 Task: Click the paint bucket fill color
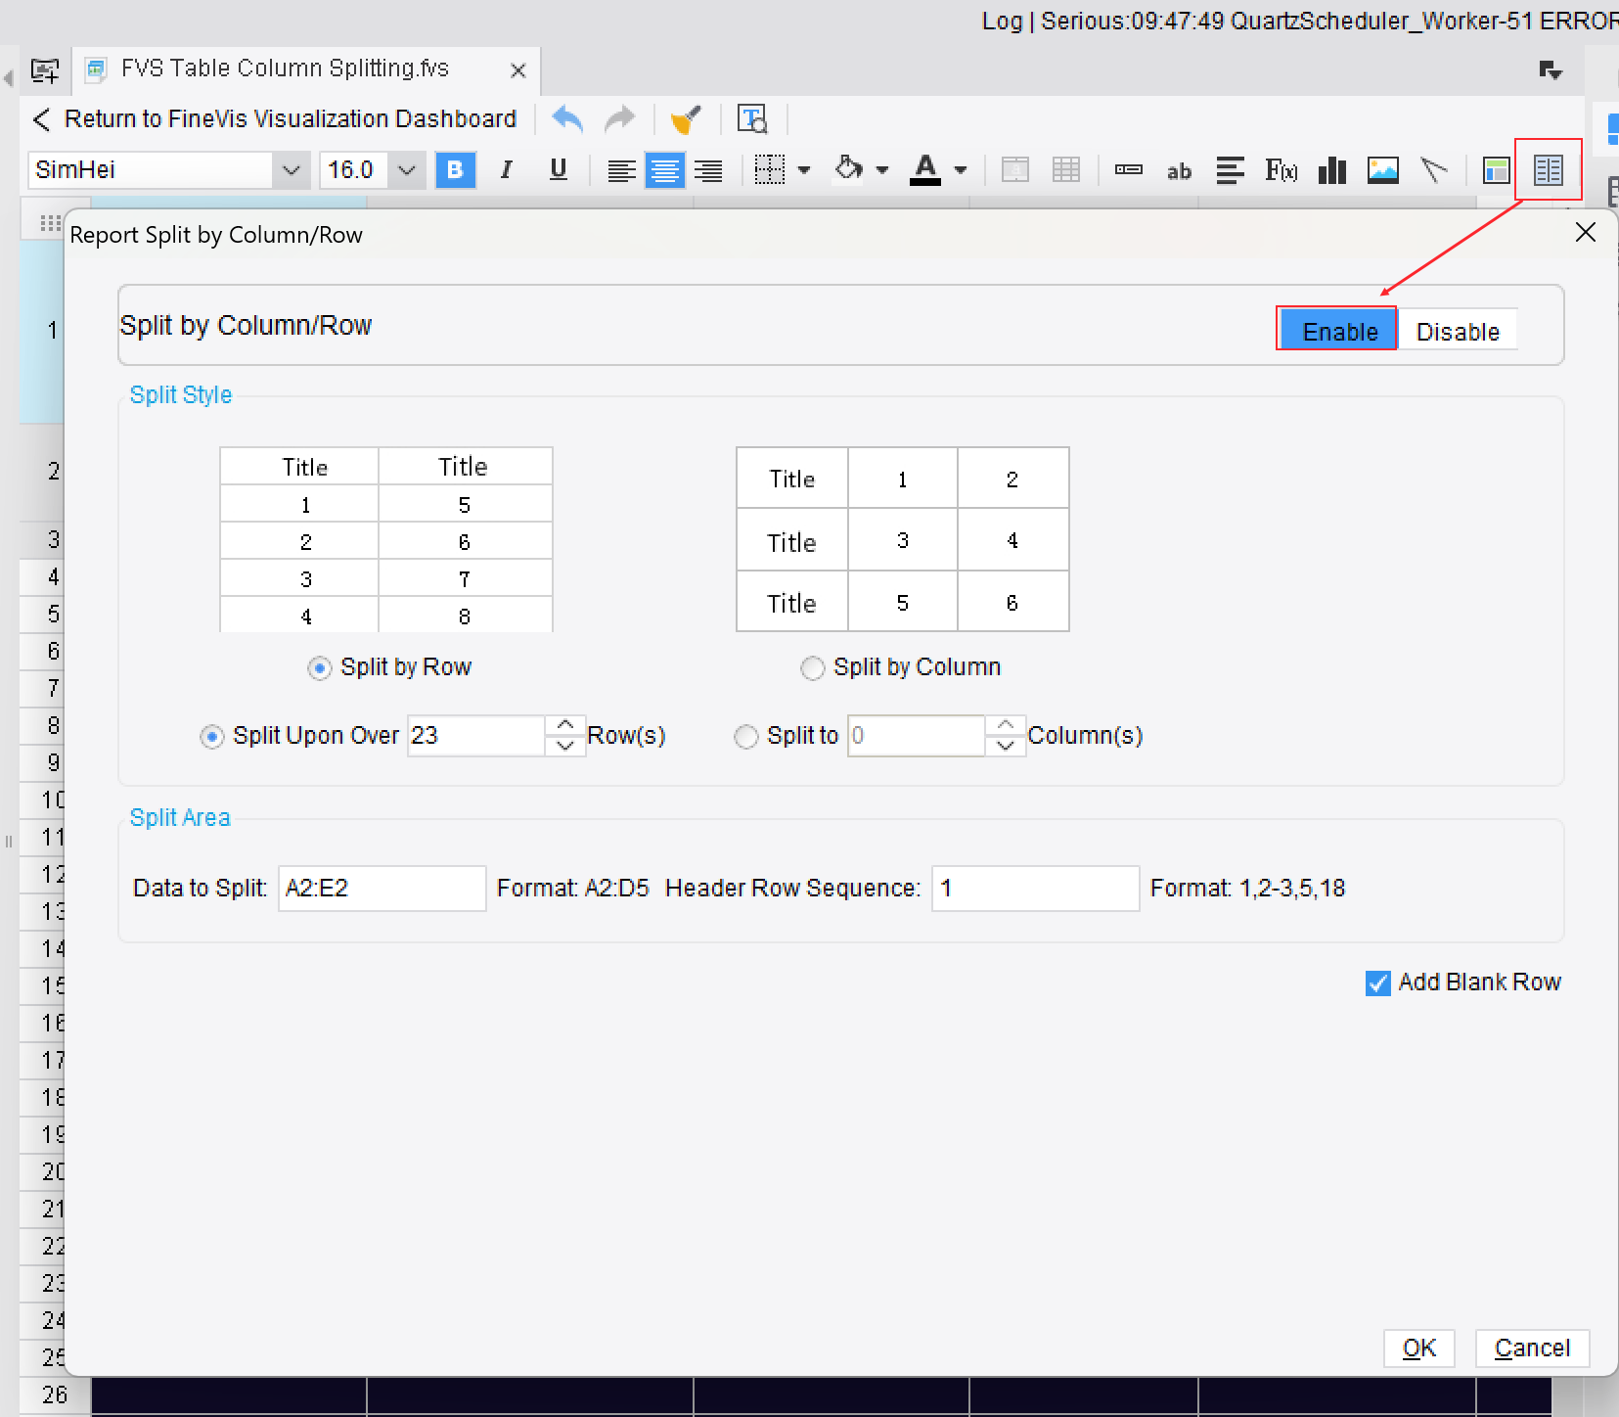[x=848, y=170]
